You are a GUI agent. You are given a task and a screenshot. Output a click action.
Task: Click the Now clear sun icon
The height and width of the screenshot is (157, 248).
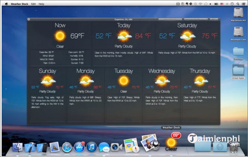60,36
